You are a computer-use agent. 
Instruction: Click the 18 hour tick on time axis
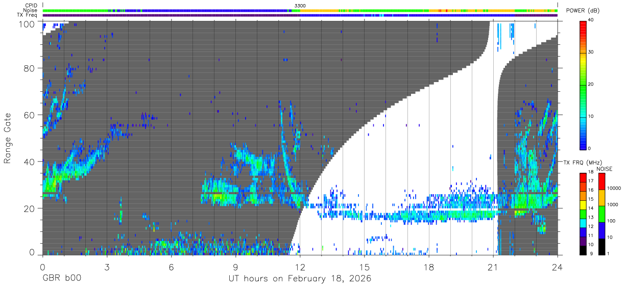[429, 266]
